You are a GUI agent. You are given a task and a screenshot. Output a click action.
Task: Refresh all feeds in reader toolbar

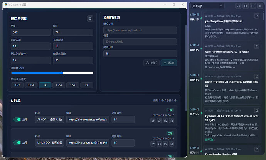click(238, 6)
